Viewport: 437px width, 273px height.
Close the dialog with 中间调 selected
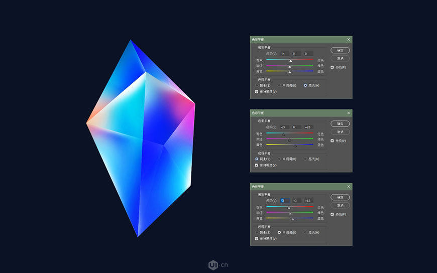(348, 186)
